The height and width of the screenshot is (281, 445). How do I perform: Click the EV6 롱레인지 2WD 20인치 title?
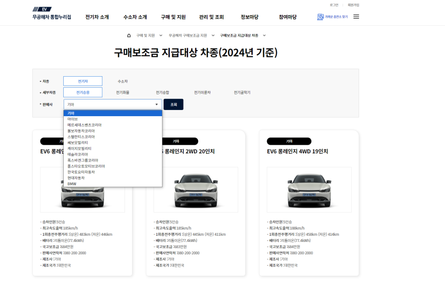pyautogui.click(x=190, y=151)
